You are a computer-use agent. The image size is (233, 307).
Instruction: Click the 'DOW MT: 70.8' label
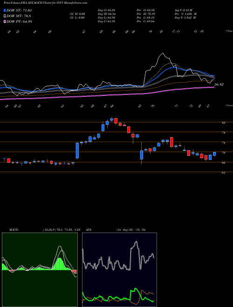(19, 16)
